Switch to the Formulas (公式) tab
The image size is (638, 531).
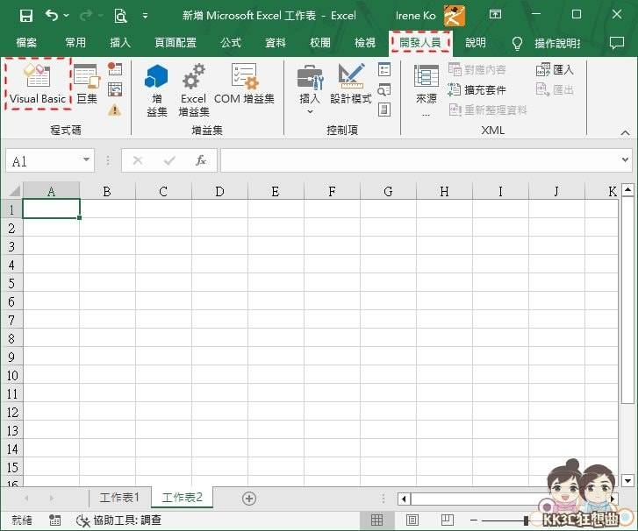pyautogui.click(x=231, y=43)
